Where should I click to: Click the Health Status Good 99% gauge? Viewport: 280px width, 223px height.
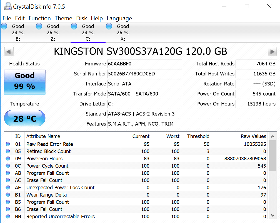coord(24,82)
